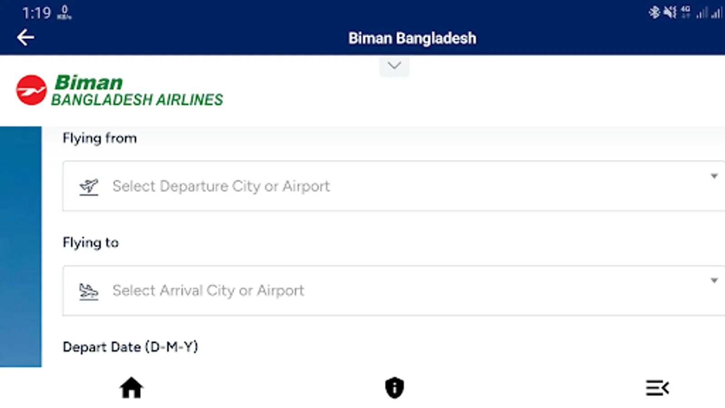The image size is (725, 408).
Task: Go to Home via house icon
Action: pos(131,388)
